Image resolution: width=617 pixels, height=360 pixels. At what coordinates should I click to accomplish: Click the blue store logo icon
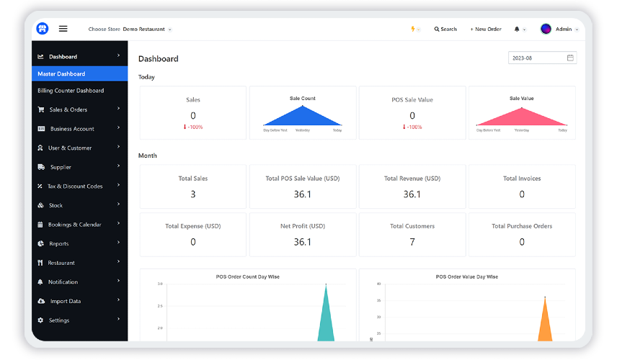pyautogui.click(x=43, y=29)
